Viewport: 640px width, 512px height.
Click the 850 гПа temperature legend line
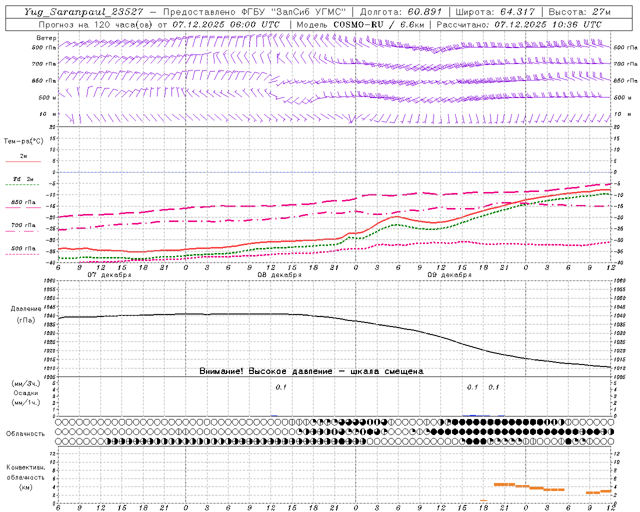click(x=23, y=207)
